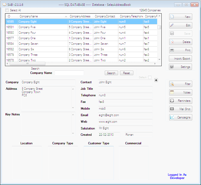The height and width of the screenshot is (185, 201).
Task: Click the Mail Shot envelope icon
Action: (x=172, y=109)
